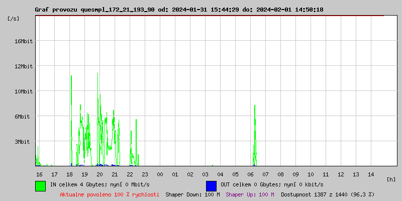Click the green IN legend color square
The image size is (402, 201).
point(40,185)
